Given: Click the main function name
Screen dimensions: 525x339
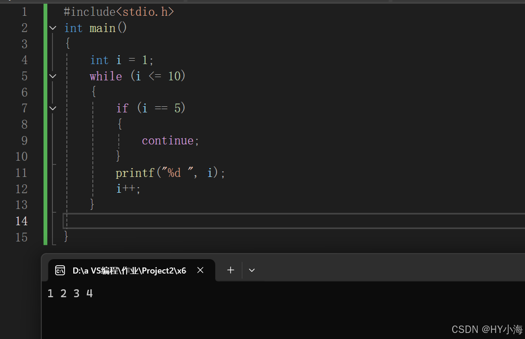Looking at the screenshot, I should (x=102, y=28).
